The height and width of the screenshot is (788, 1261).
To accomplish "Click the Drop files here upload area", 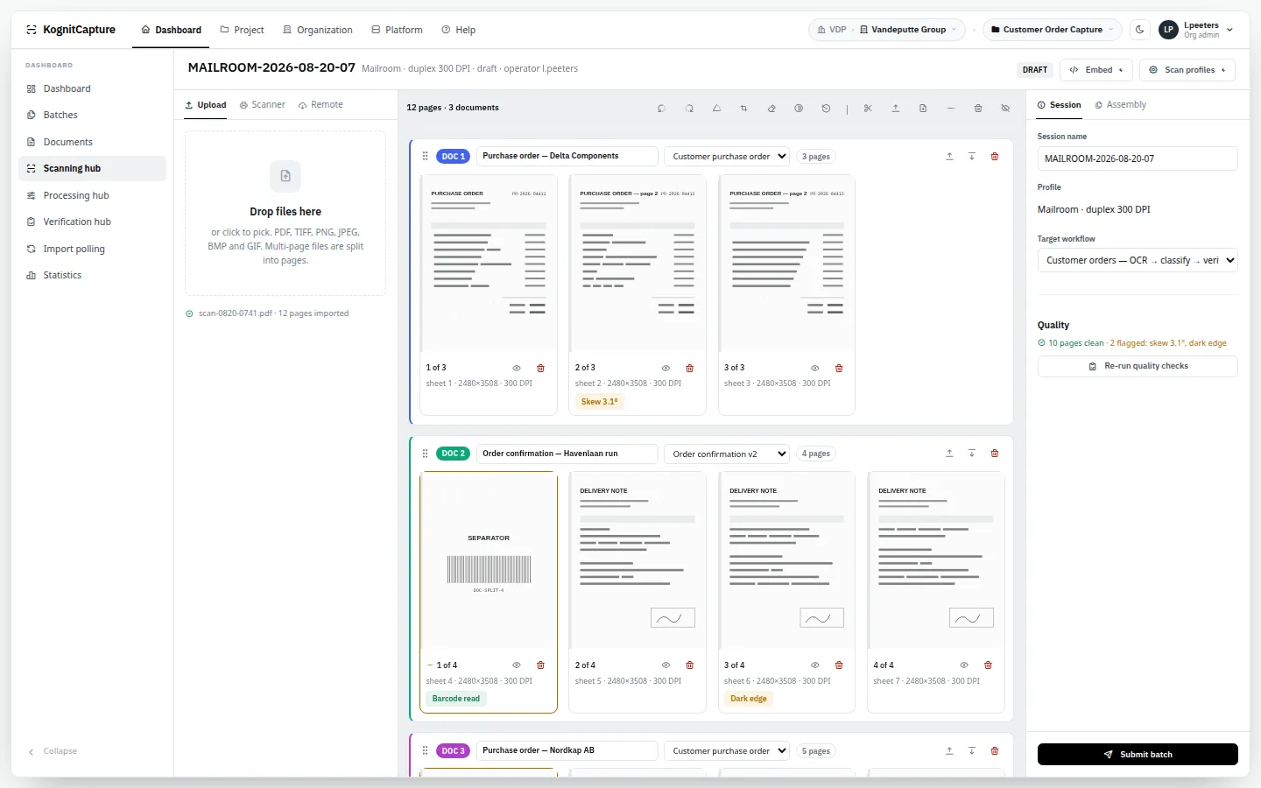I will click(285, 214).
